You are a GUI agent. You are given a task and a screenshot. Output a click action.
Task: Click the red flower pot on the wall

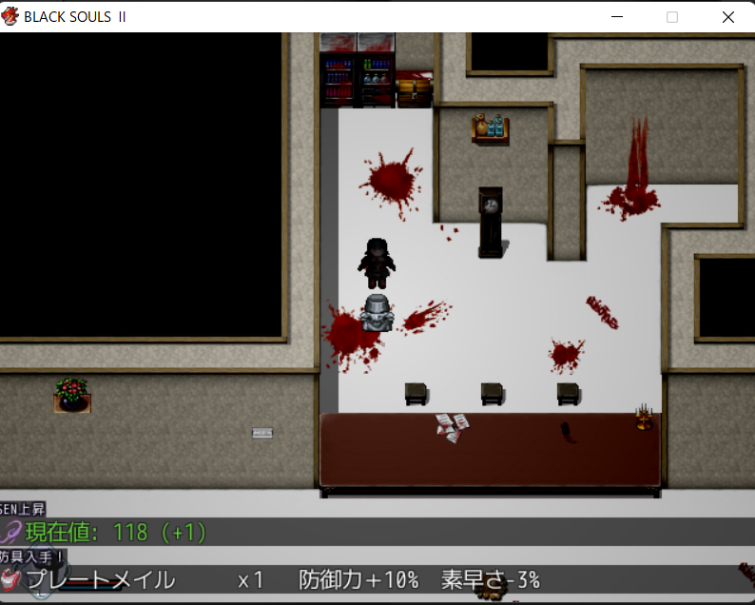71,394
